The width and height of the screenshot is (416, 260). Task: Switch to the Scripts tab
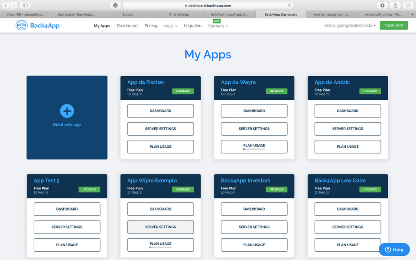pos(127,15)
